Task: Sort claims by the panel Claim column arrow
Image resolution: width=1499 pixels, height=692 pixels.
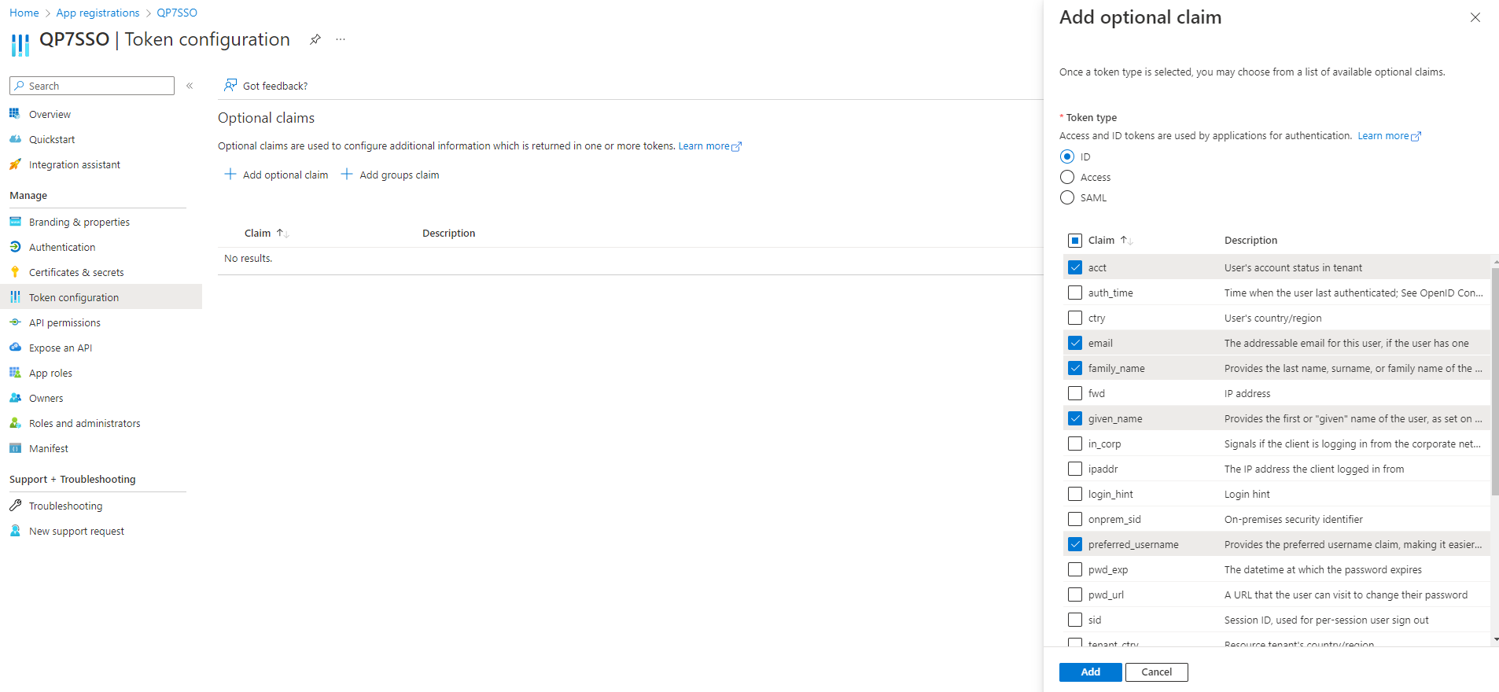Action: [1126, 240]
